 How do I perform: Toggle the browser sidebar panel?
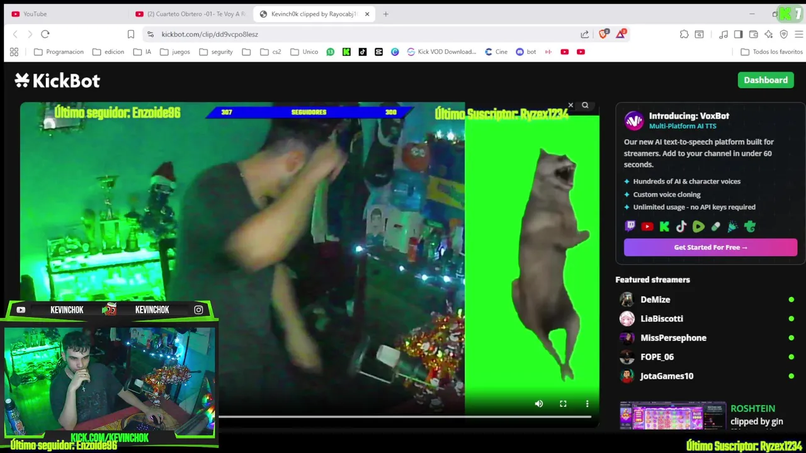(x=739, y=34)
